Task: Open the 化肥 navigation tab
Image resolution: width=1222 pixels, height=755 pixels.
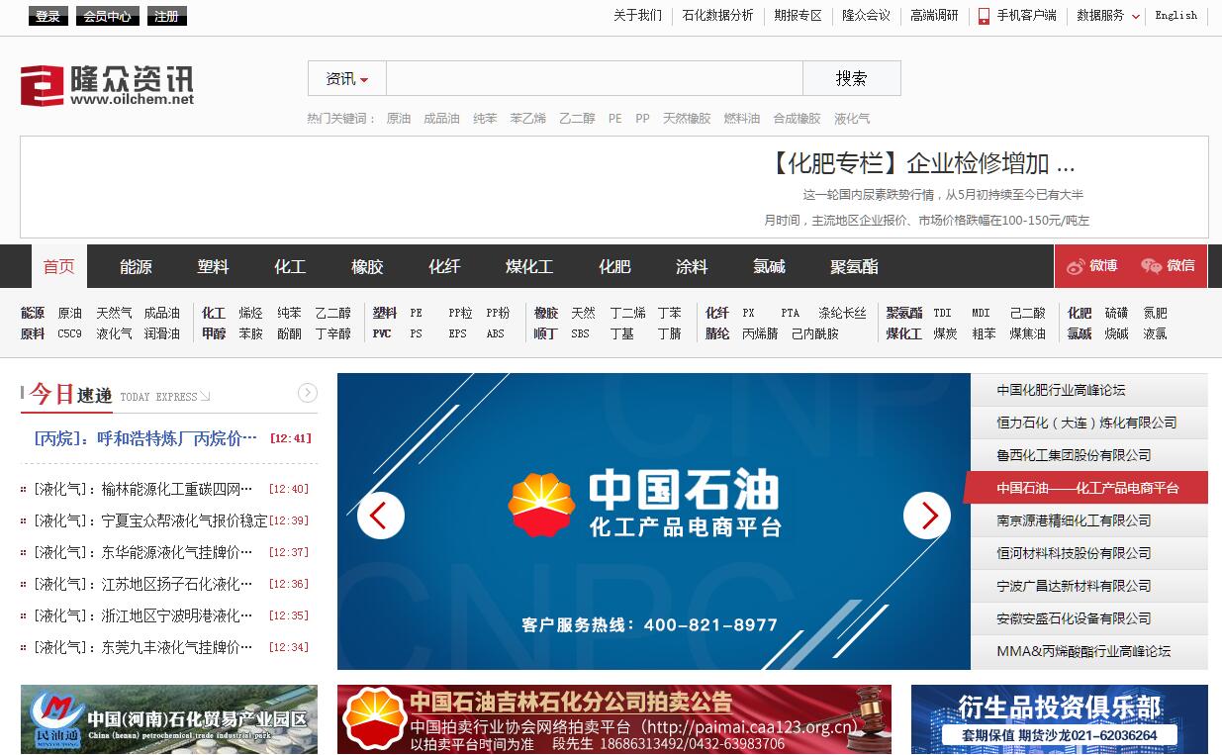Action: click(x=614, y=267)
